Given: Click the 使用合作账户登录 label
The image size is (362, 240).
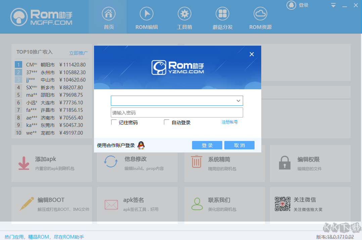Looking at the screenshot, I should pos(116,145).
